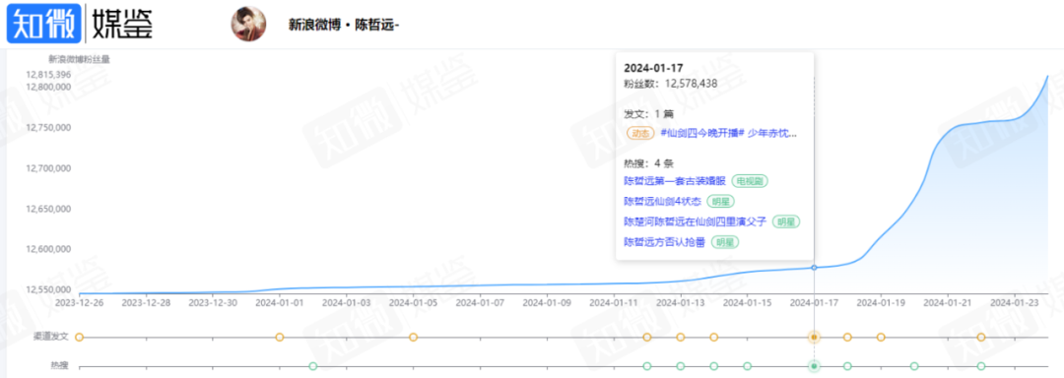This screenshot has height=378, width=1064.
Task: Select 渠道发文 marker at 2024-01-05
Action: (413, 337)
